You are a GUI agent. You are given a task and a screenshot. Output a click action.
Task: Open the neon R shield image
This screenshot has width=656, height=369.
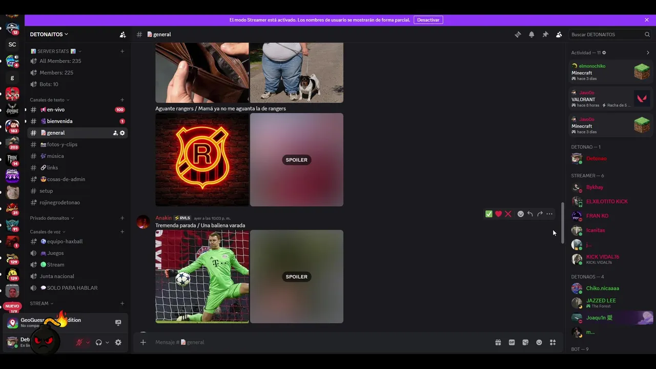[x=202, y=160]
